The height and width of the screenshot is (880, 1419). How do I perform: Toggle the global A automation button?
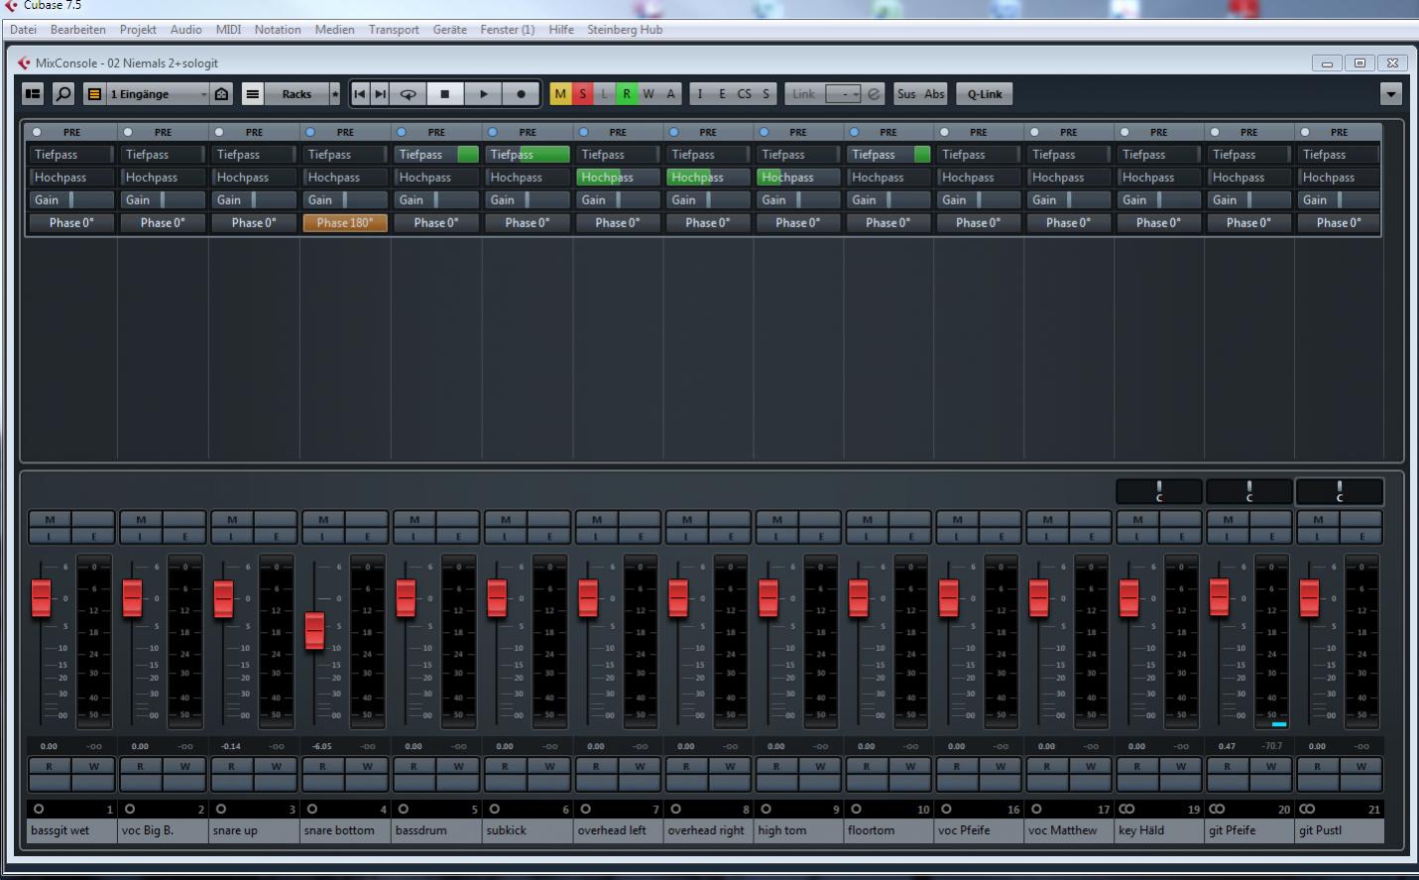pos(670,94)
